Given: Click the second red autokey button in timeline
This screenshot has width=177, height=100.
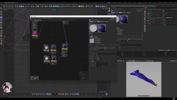Looking at the screenshot, I should tap(61, 94).
